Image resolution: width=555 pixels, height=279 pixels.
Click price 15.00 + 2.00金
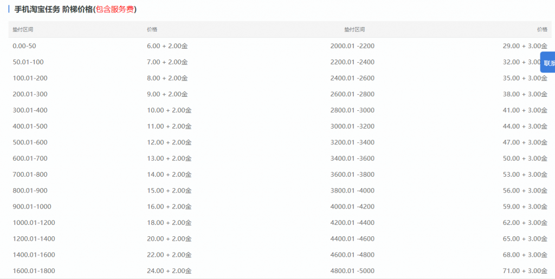[x=169, y=191]
